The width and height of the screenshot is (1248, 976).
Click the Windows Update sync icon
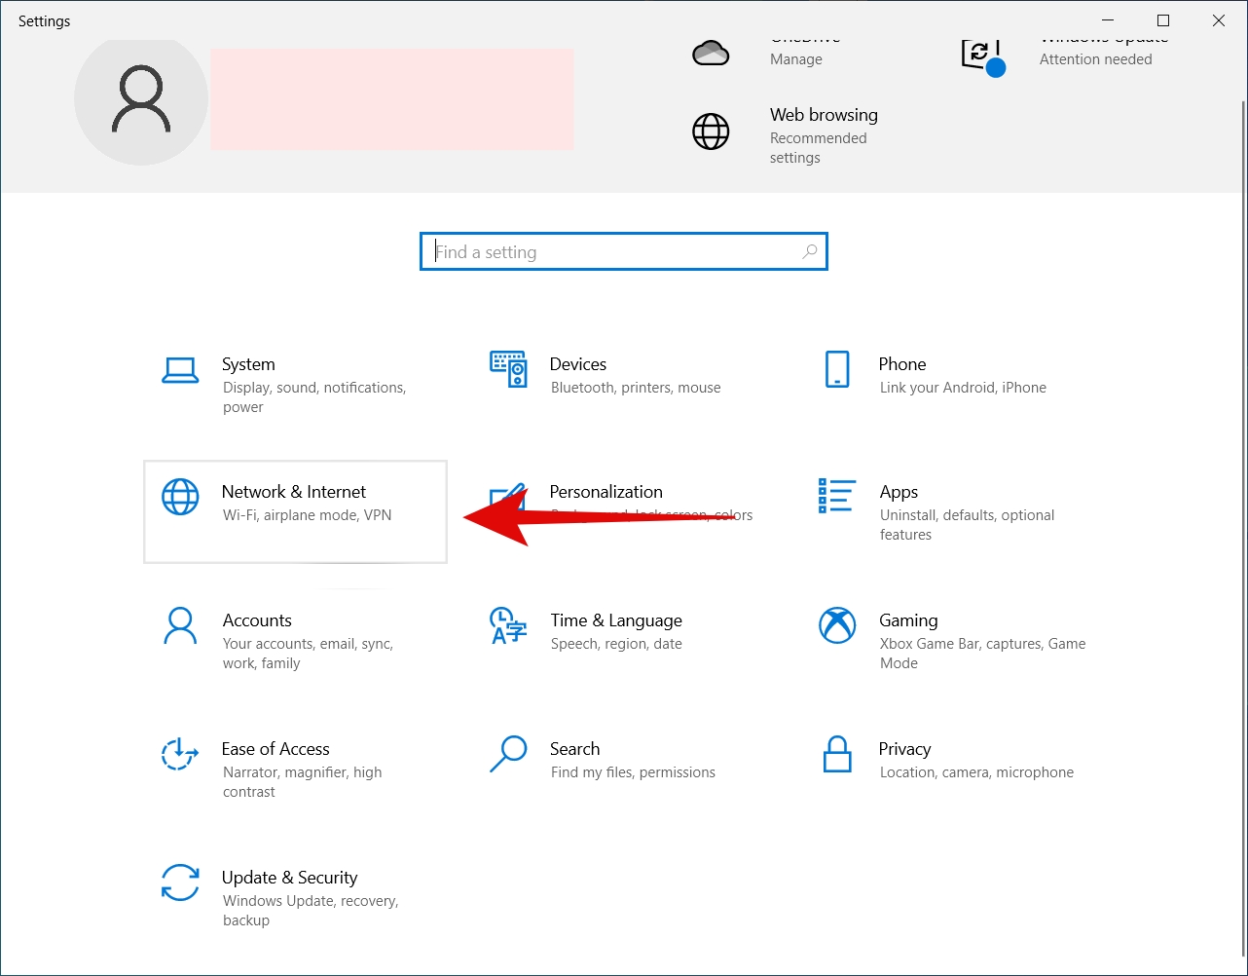pyautogui.click(x=982, y=56)
